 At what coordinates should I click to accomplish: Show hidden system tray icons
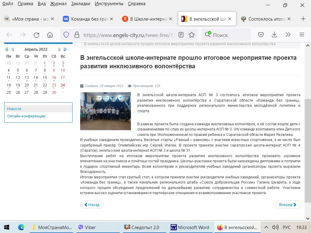click(x=266, y=227)
